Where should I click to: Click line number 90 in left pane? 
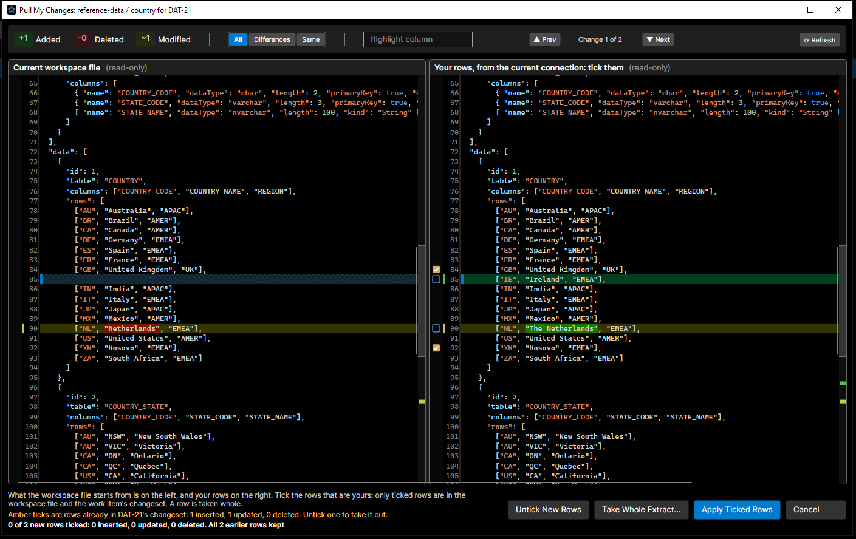33,328
